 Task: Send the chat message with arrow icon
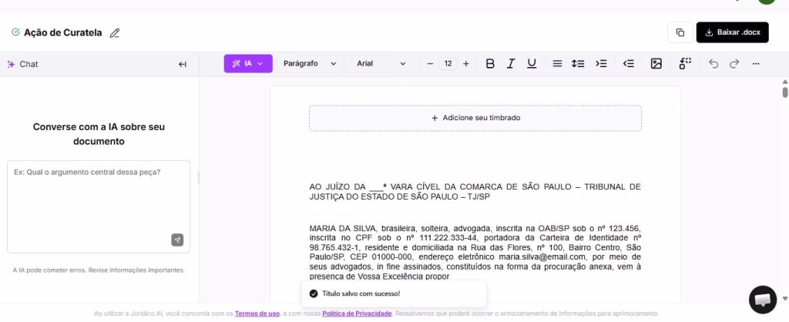click(177, 240)
